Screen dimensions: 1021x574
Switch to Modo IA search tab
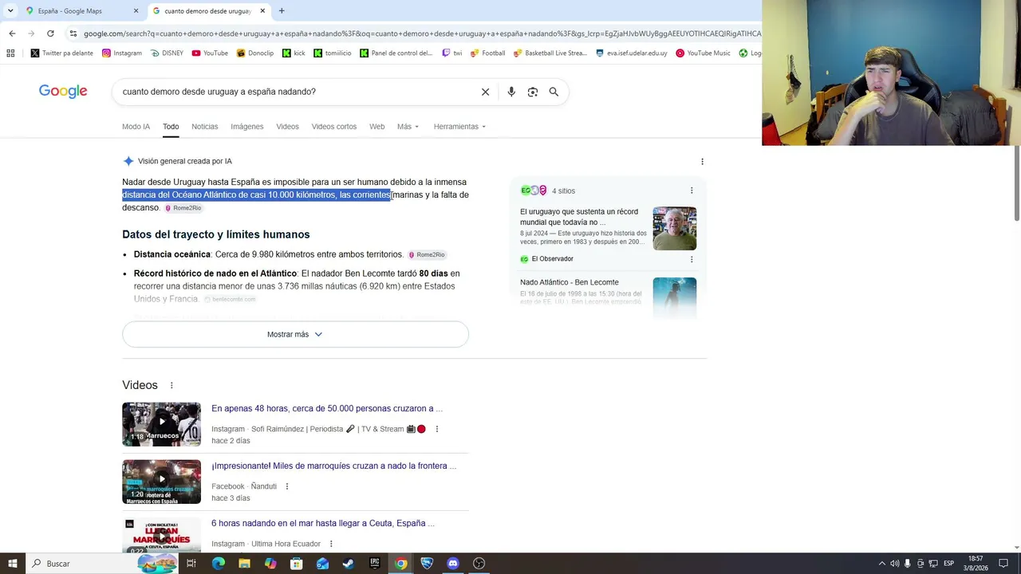136,127
